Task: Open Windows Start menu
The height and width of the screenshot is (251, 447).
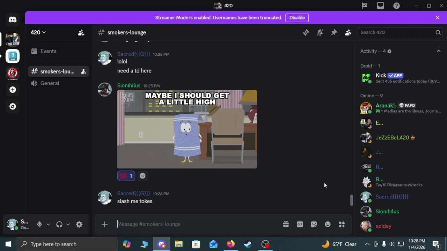Action: coord(8,244)
